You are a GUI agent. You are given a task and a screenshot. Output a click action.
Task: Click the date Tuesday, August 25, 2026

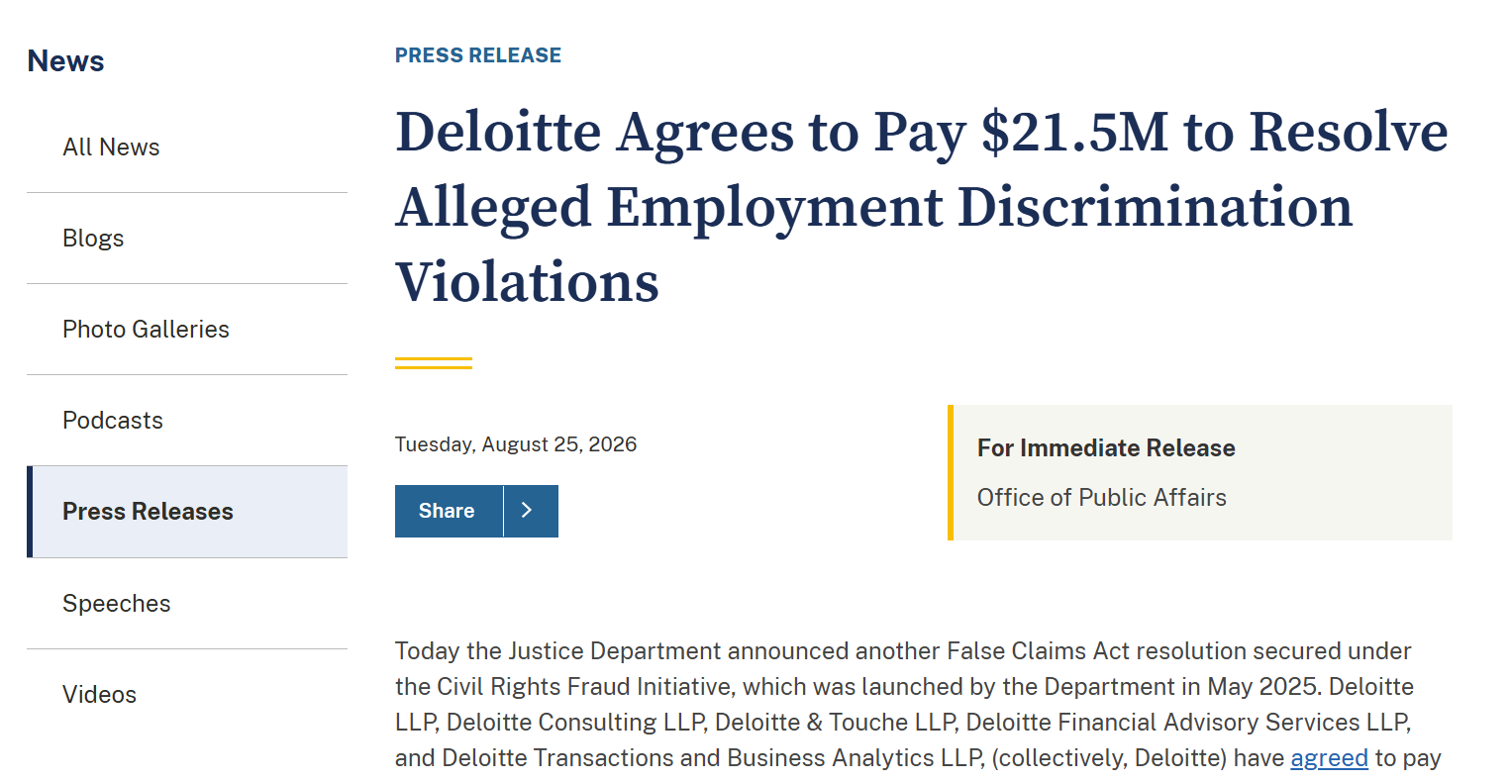pyautogui.click(x=516, y=444)
